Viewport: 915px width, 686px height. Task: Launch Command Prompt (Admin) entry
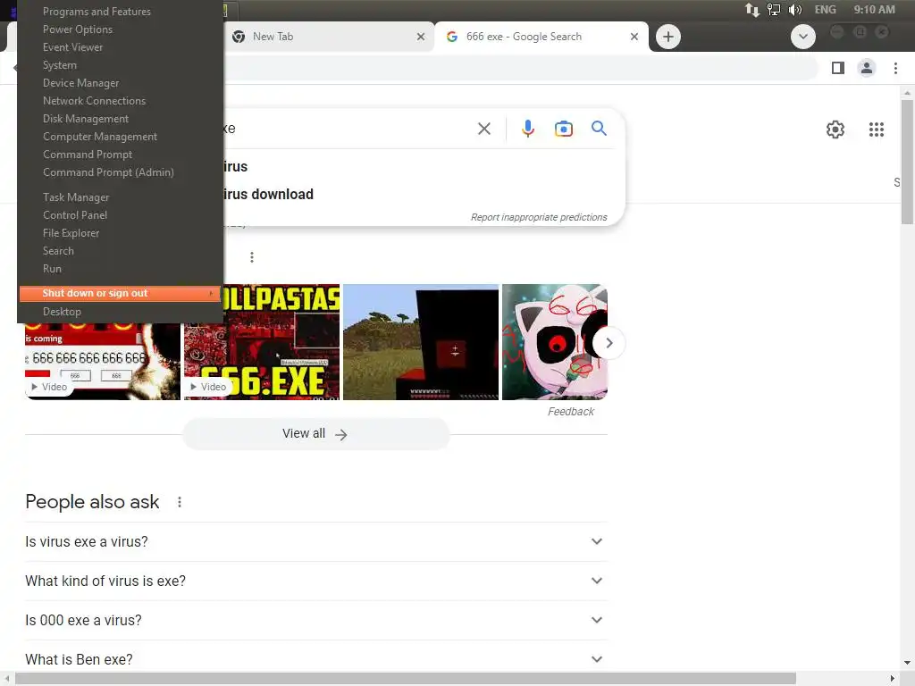click(x=108, y=172)
